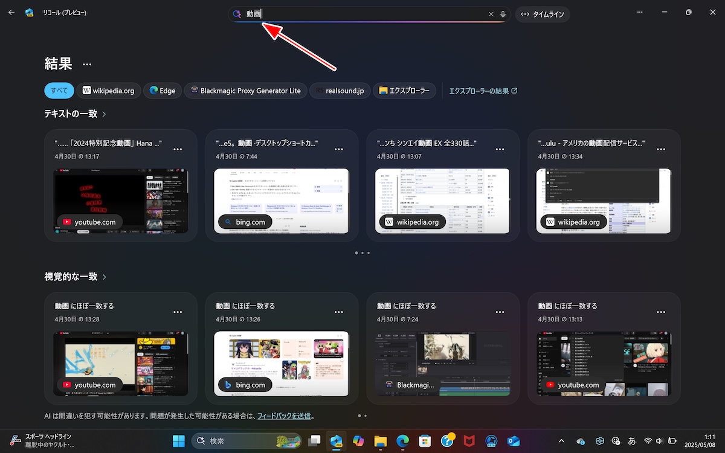Image resolution: width=725 pixels, height=453 pixels.
Task: Open options for the 2024特別記念動画 snapshot card
Action: (178, 149)
